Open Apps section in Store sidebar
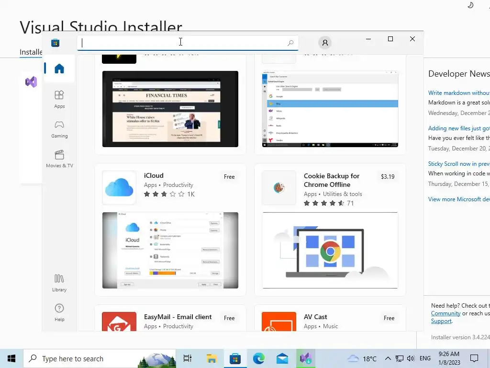 (59, 99)
